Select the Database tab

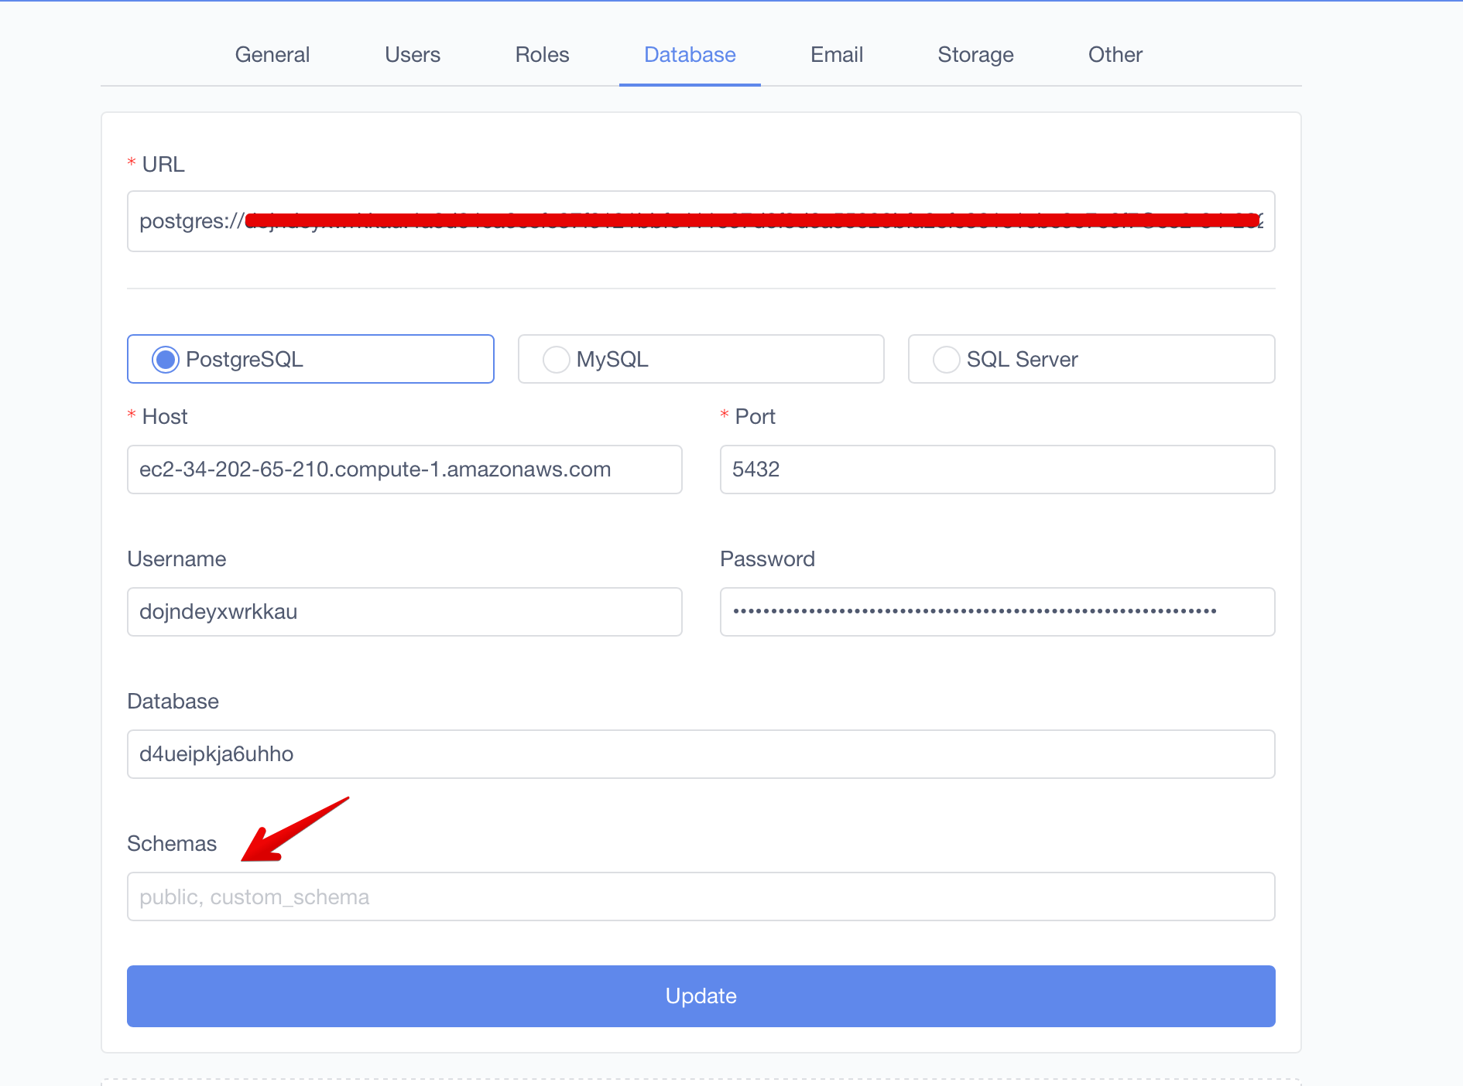point(690,54)
